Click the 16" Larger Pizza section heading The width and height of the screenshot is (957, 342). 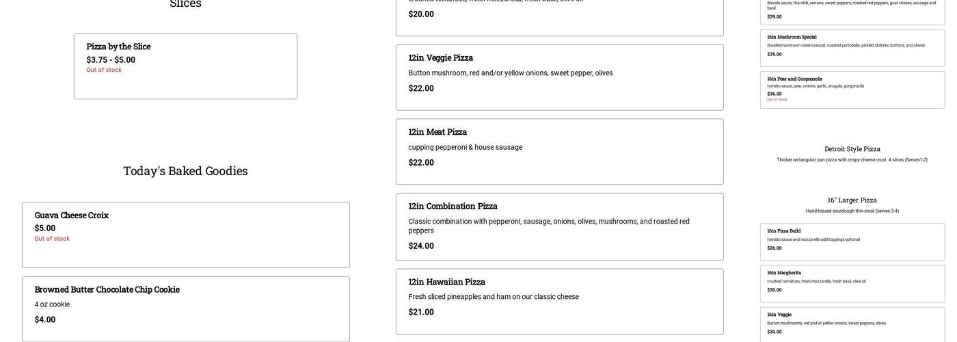pyautogui.click(x=852, y=200)
